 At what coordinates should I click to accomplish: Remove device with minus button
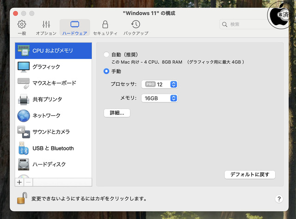point(28,182)
